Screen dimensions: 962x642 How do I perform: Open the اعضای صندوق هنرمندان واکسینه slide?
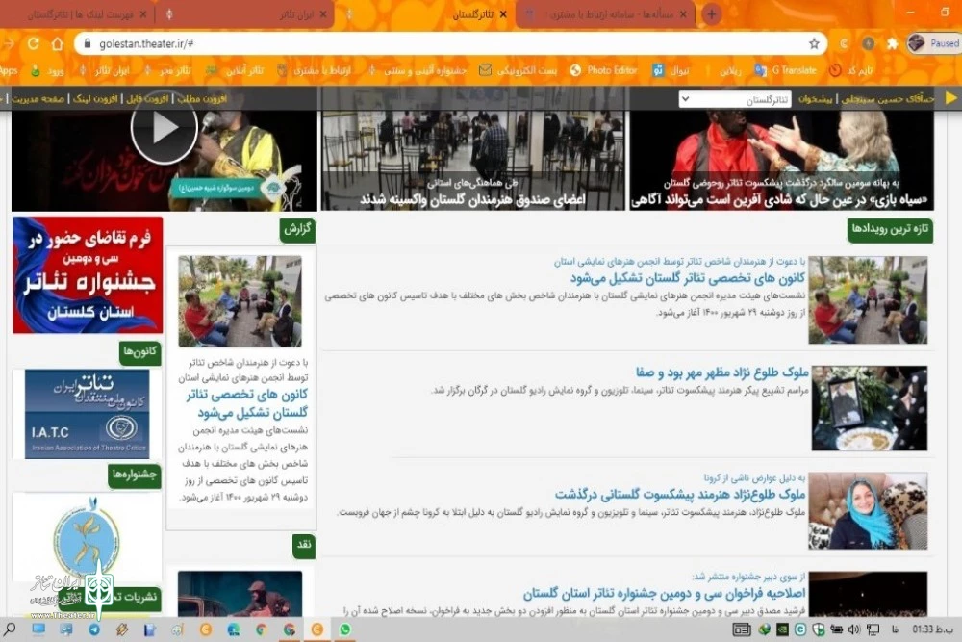coord(472,160)
